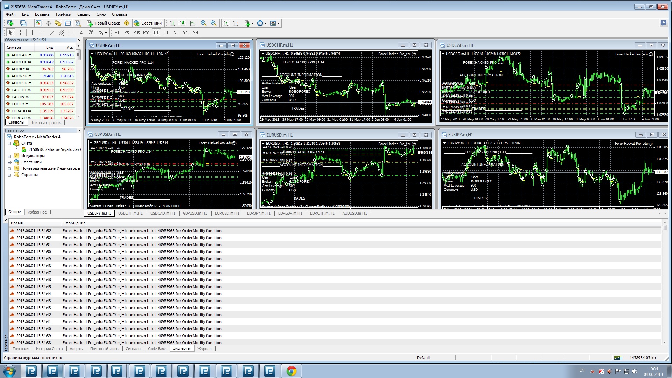Close the Navigator panel

pyautogui.click(x=79, y=130)
